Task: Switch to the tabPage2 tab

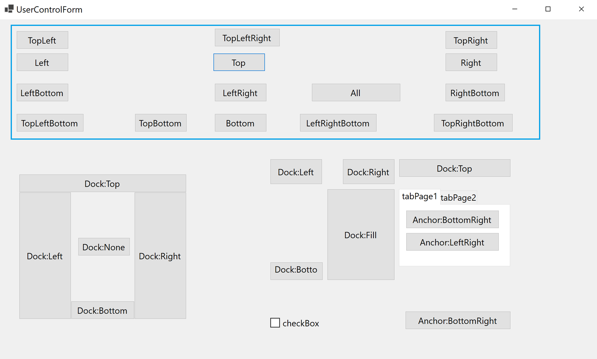Action: 458,198
